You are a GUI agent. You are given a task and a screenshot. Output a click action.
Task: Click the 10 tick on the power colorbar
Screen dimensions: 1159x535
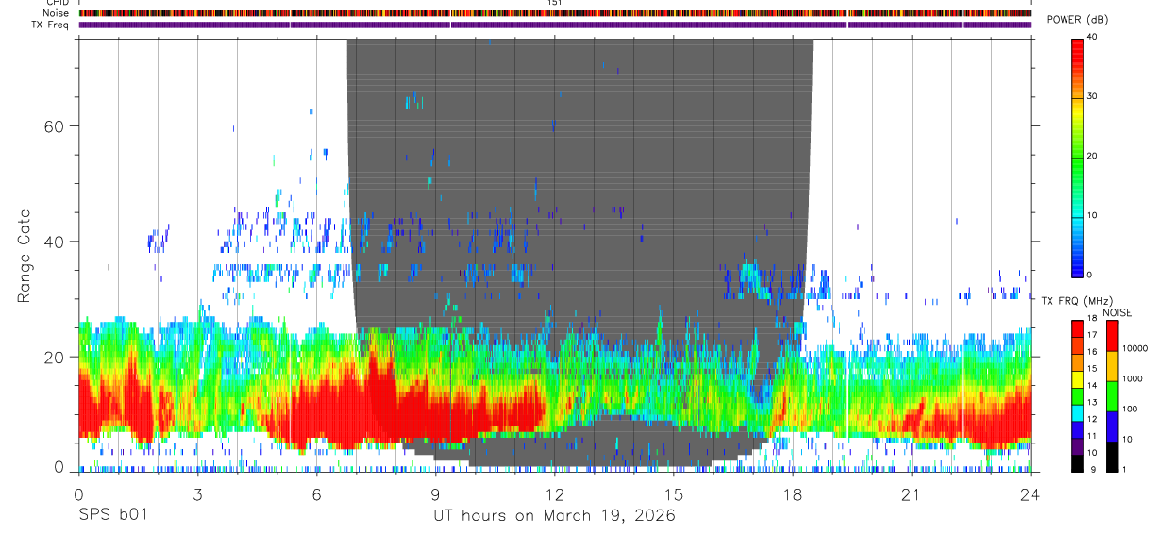1093,216
